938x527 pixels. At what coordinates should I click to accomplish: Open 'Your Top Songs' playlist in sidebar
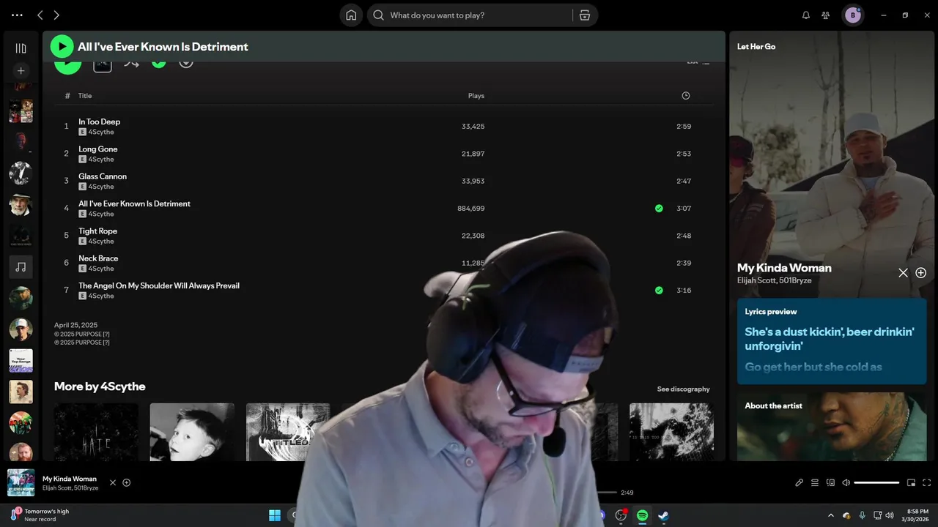(x=21, y=361)
